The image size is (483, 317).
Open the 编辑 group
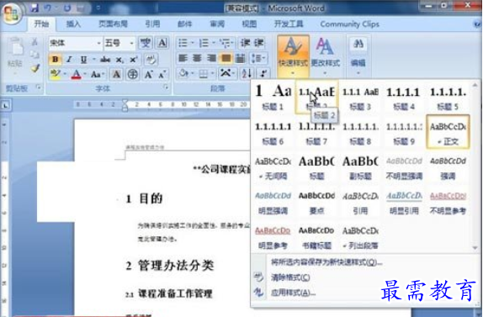(x=358, y=56)
